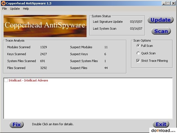Open the Help menu

(26, 9)
